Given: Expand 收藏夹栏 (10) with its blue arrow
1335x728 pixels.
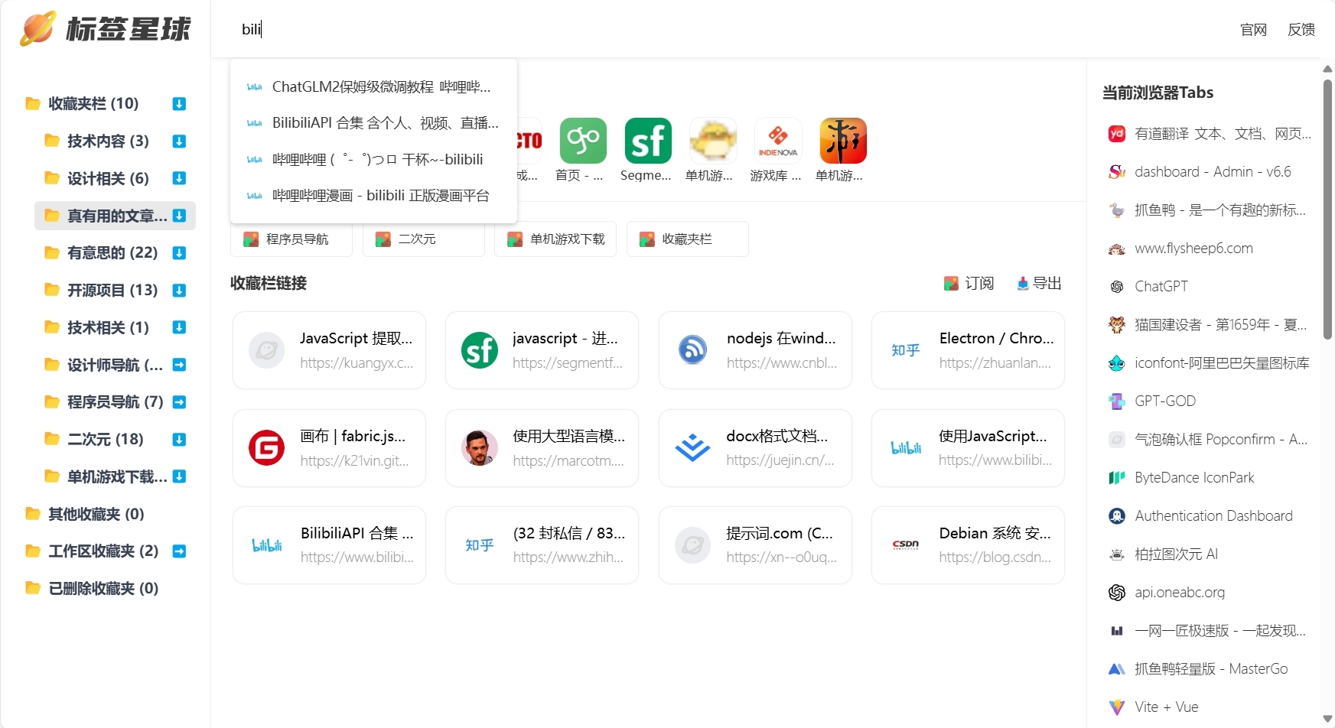Looking at the screenshot, I should click(x=179, y=104).
